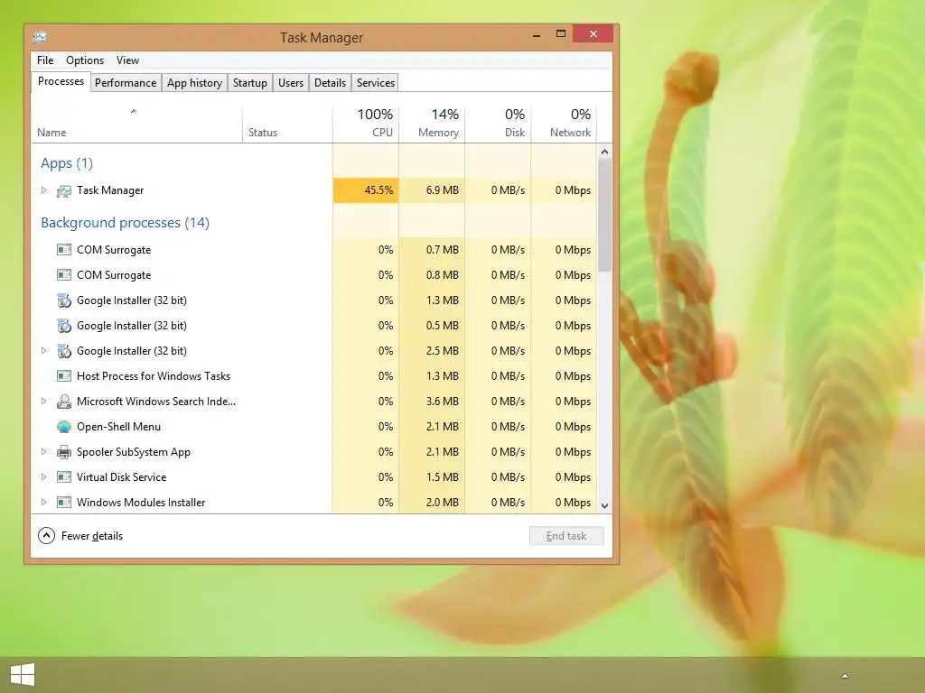Sort by the Disk column header
This screenshot has height=693, width=925.
498,123
